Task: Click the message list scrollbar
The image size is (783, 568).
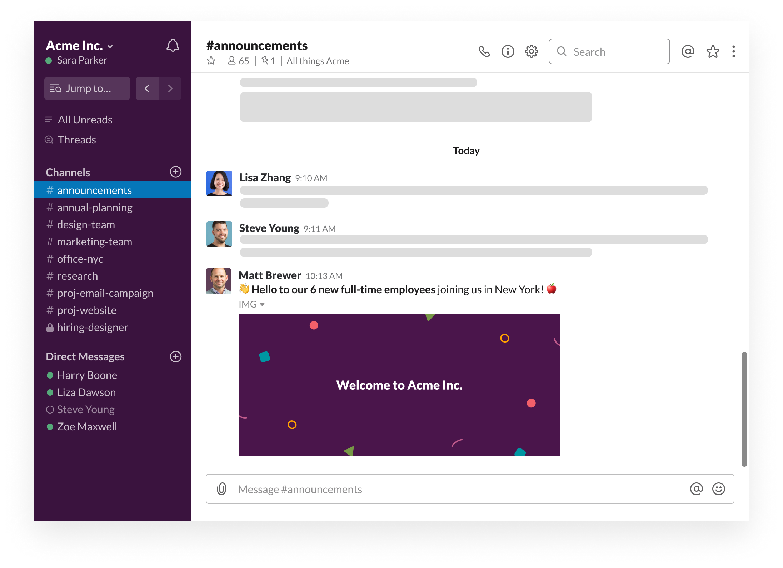Action: (x=744, y=409)
